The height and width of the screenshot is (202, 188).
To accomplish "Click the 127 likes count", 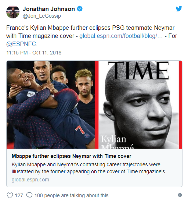I will (19, 195).
